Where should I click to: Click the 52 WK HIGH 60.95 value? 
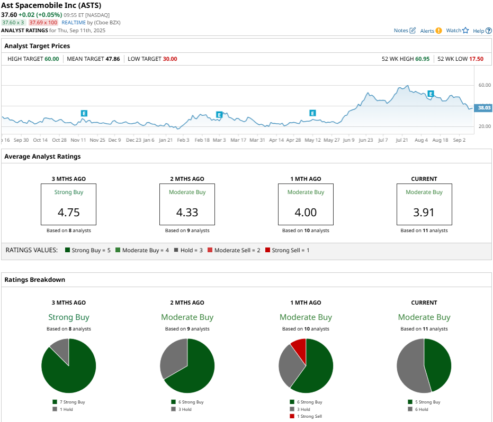422,59
